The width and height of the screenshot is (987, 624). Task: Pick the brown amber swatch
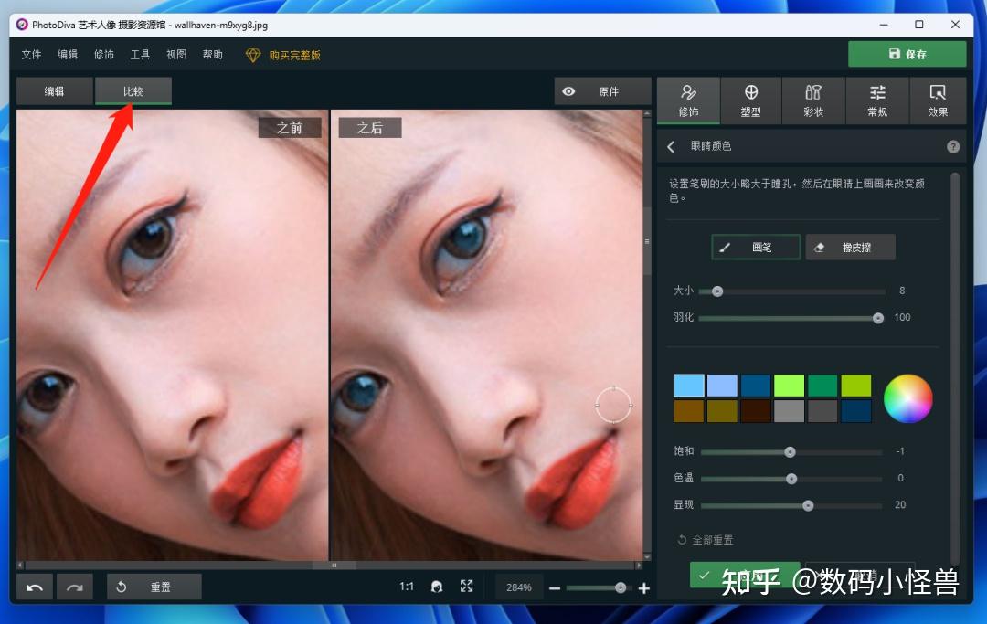(689, 411)
